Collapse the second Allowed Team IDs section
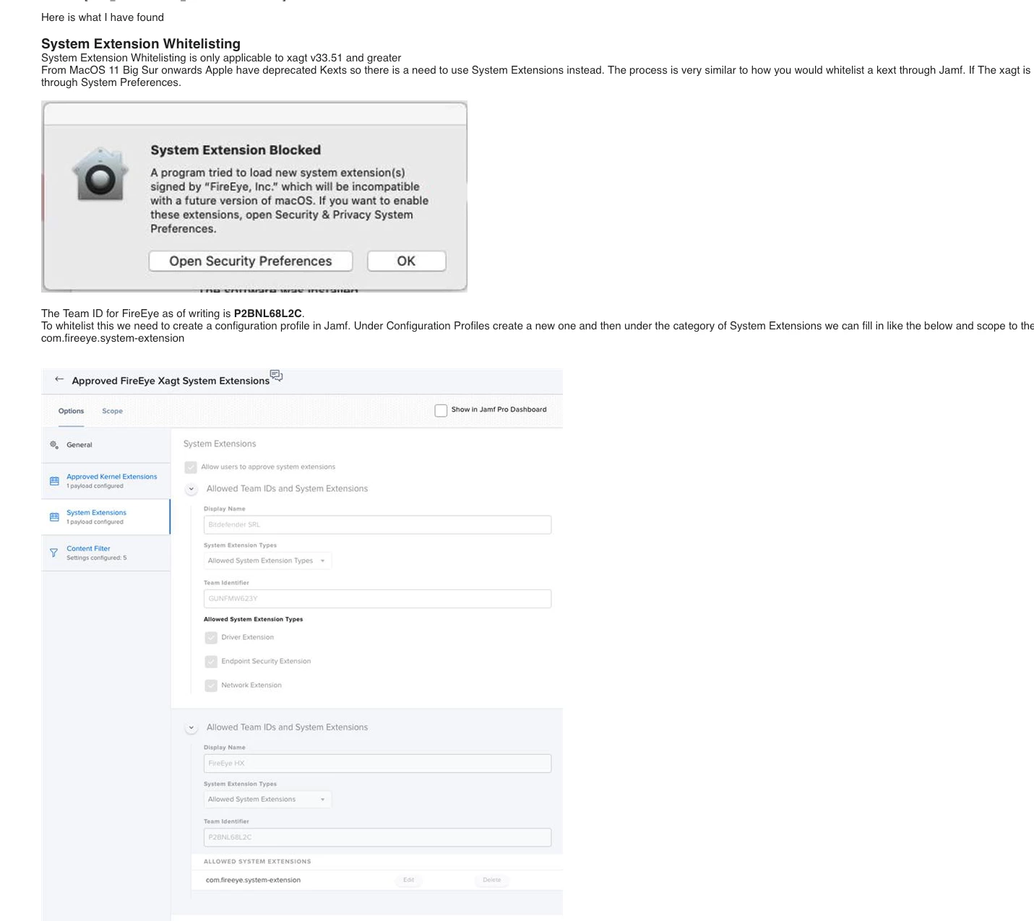Viewport: 1034px width, 921px height. point(191,728)
